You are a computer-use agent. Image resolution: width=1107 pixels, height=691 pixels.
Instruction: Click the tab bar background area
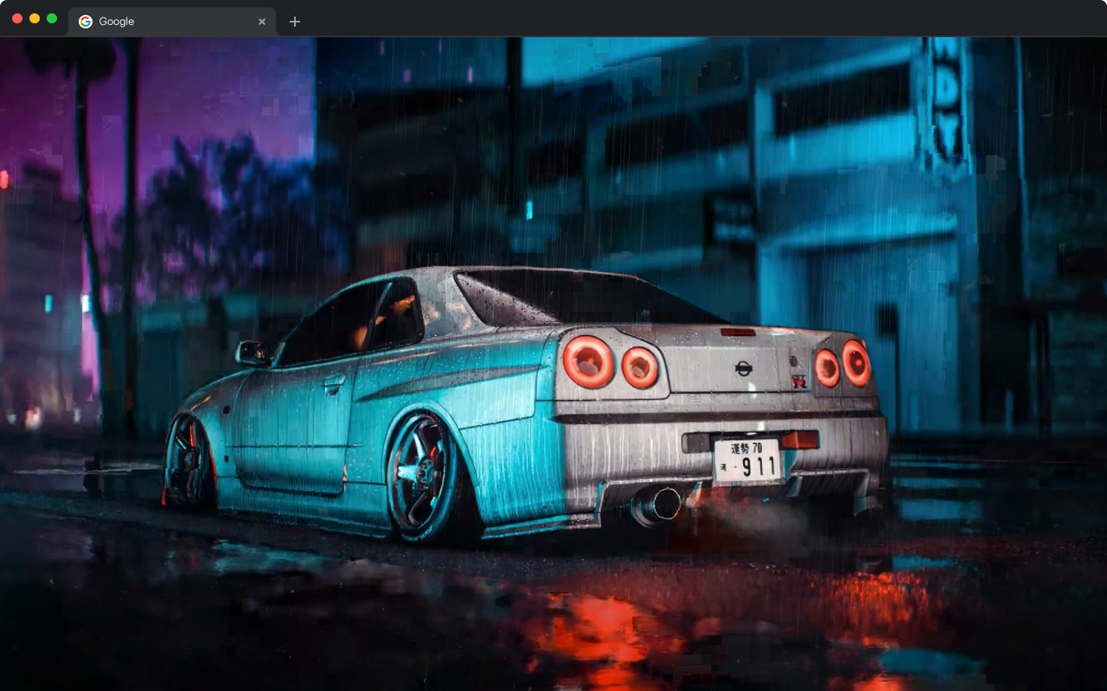click(605, 21)
